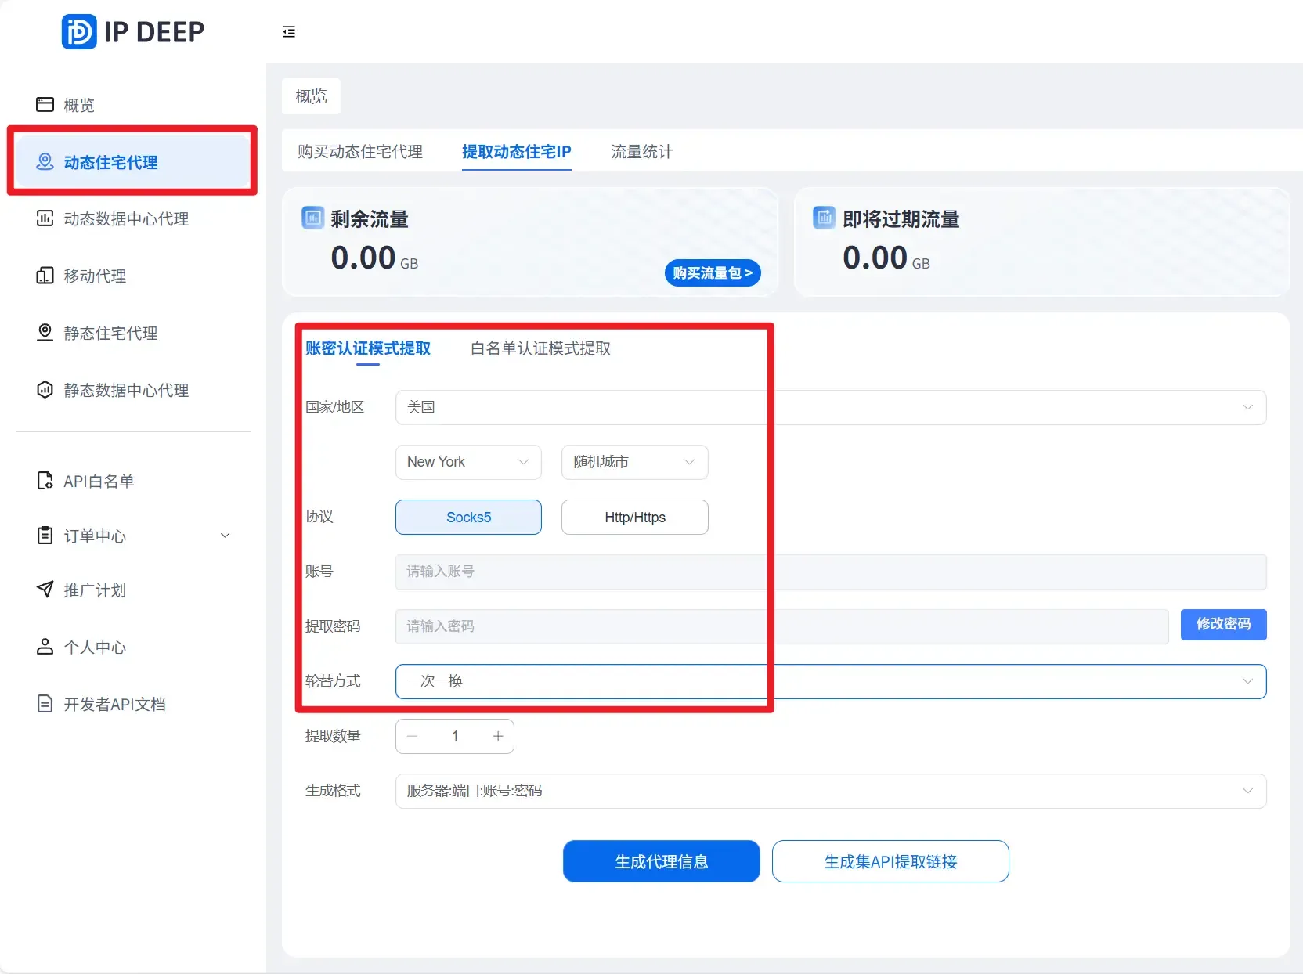Screen dimensions: 1303x974
Task: Open 动态数据中心代理 from sidebar
Action: tap(125, 219)
